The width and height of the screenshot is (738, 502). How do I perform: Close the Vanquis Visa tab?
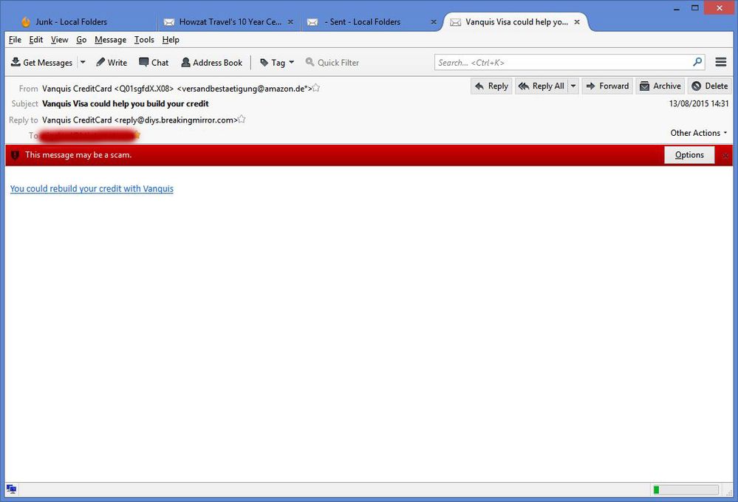tap(577, 21)
